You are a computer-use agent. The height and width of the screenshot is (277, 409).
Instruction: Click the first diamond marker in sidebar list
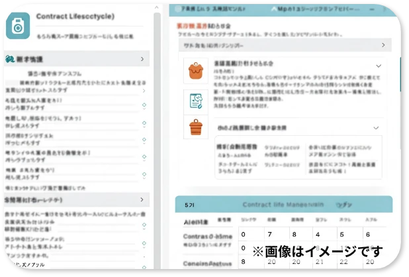[x=144, y=105]
